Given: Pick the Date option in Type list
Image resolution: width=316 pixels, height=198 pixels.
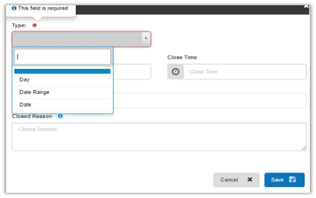Looking at the screenshot, I should click(x=25, y=105).
